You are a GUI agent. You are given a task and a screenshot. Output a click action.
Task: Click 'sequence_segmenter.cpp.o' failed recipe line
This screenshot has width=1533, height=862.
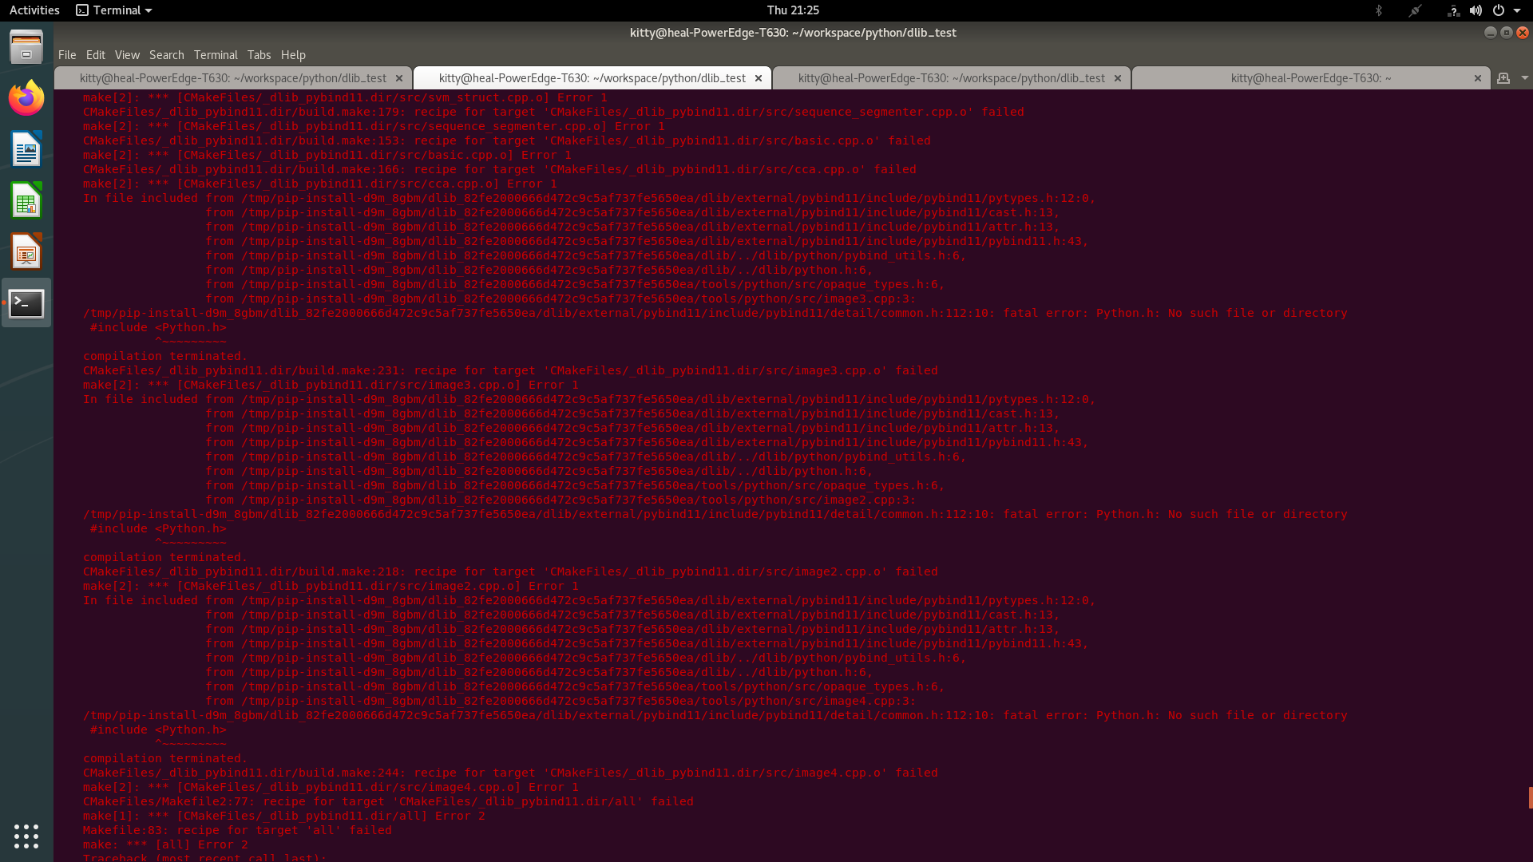(553, 113)
